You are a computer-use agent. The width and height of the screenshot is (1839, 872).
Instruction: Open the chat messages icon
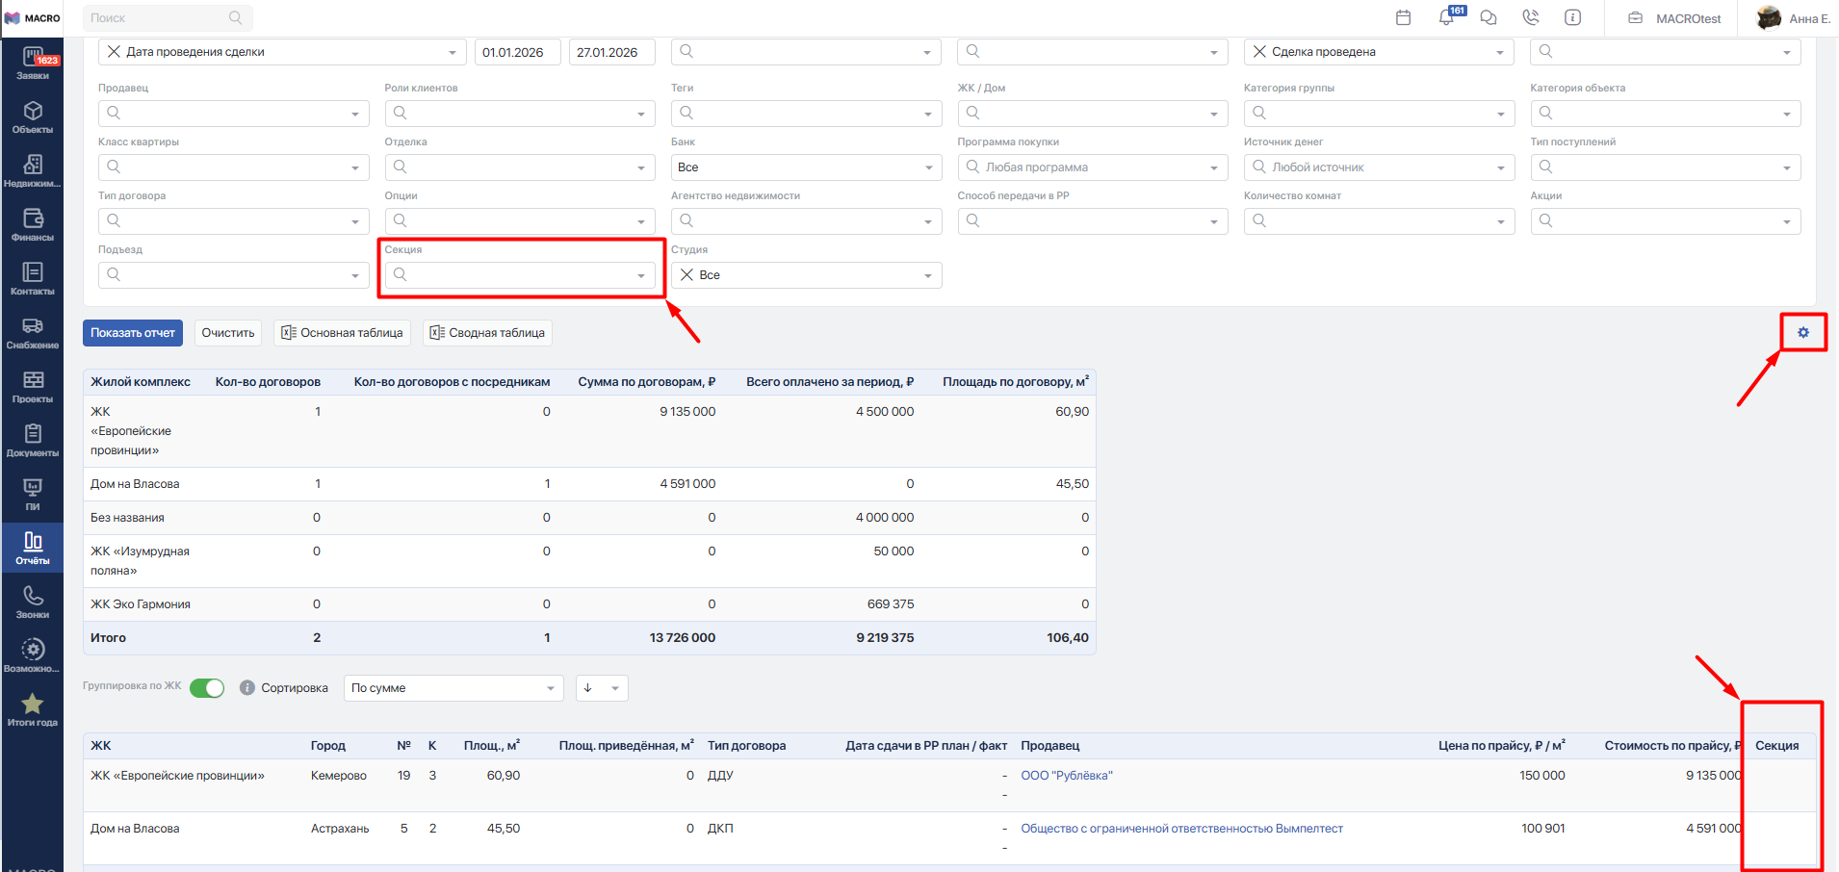[x=1489, y=17]
